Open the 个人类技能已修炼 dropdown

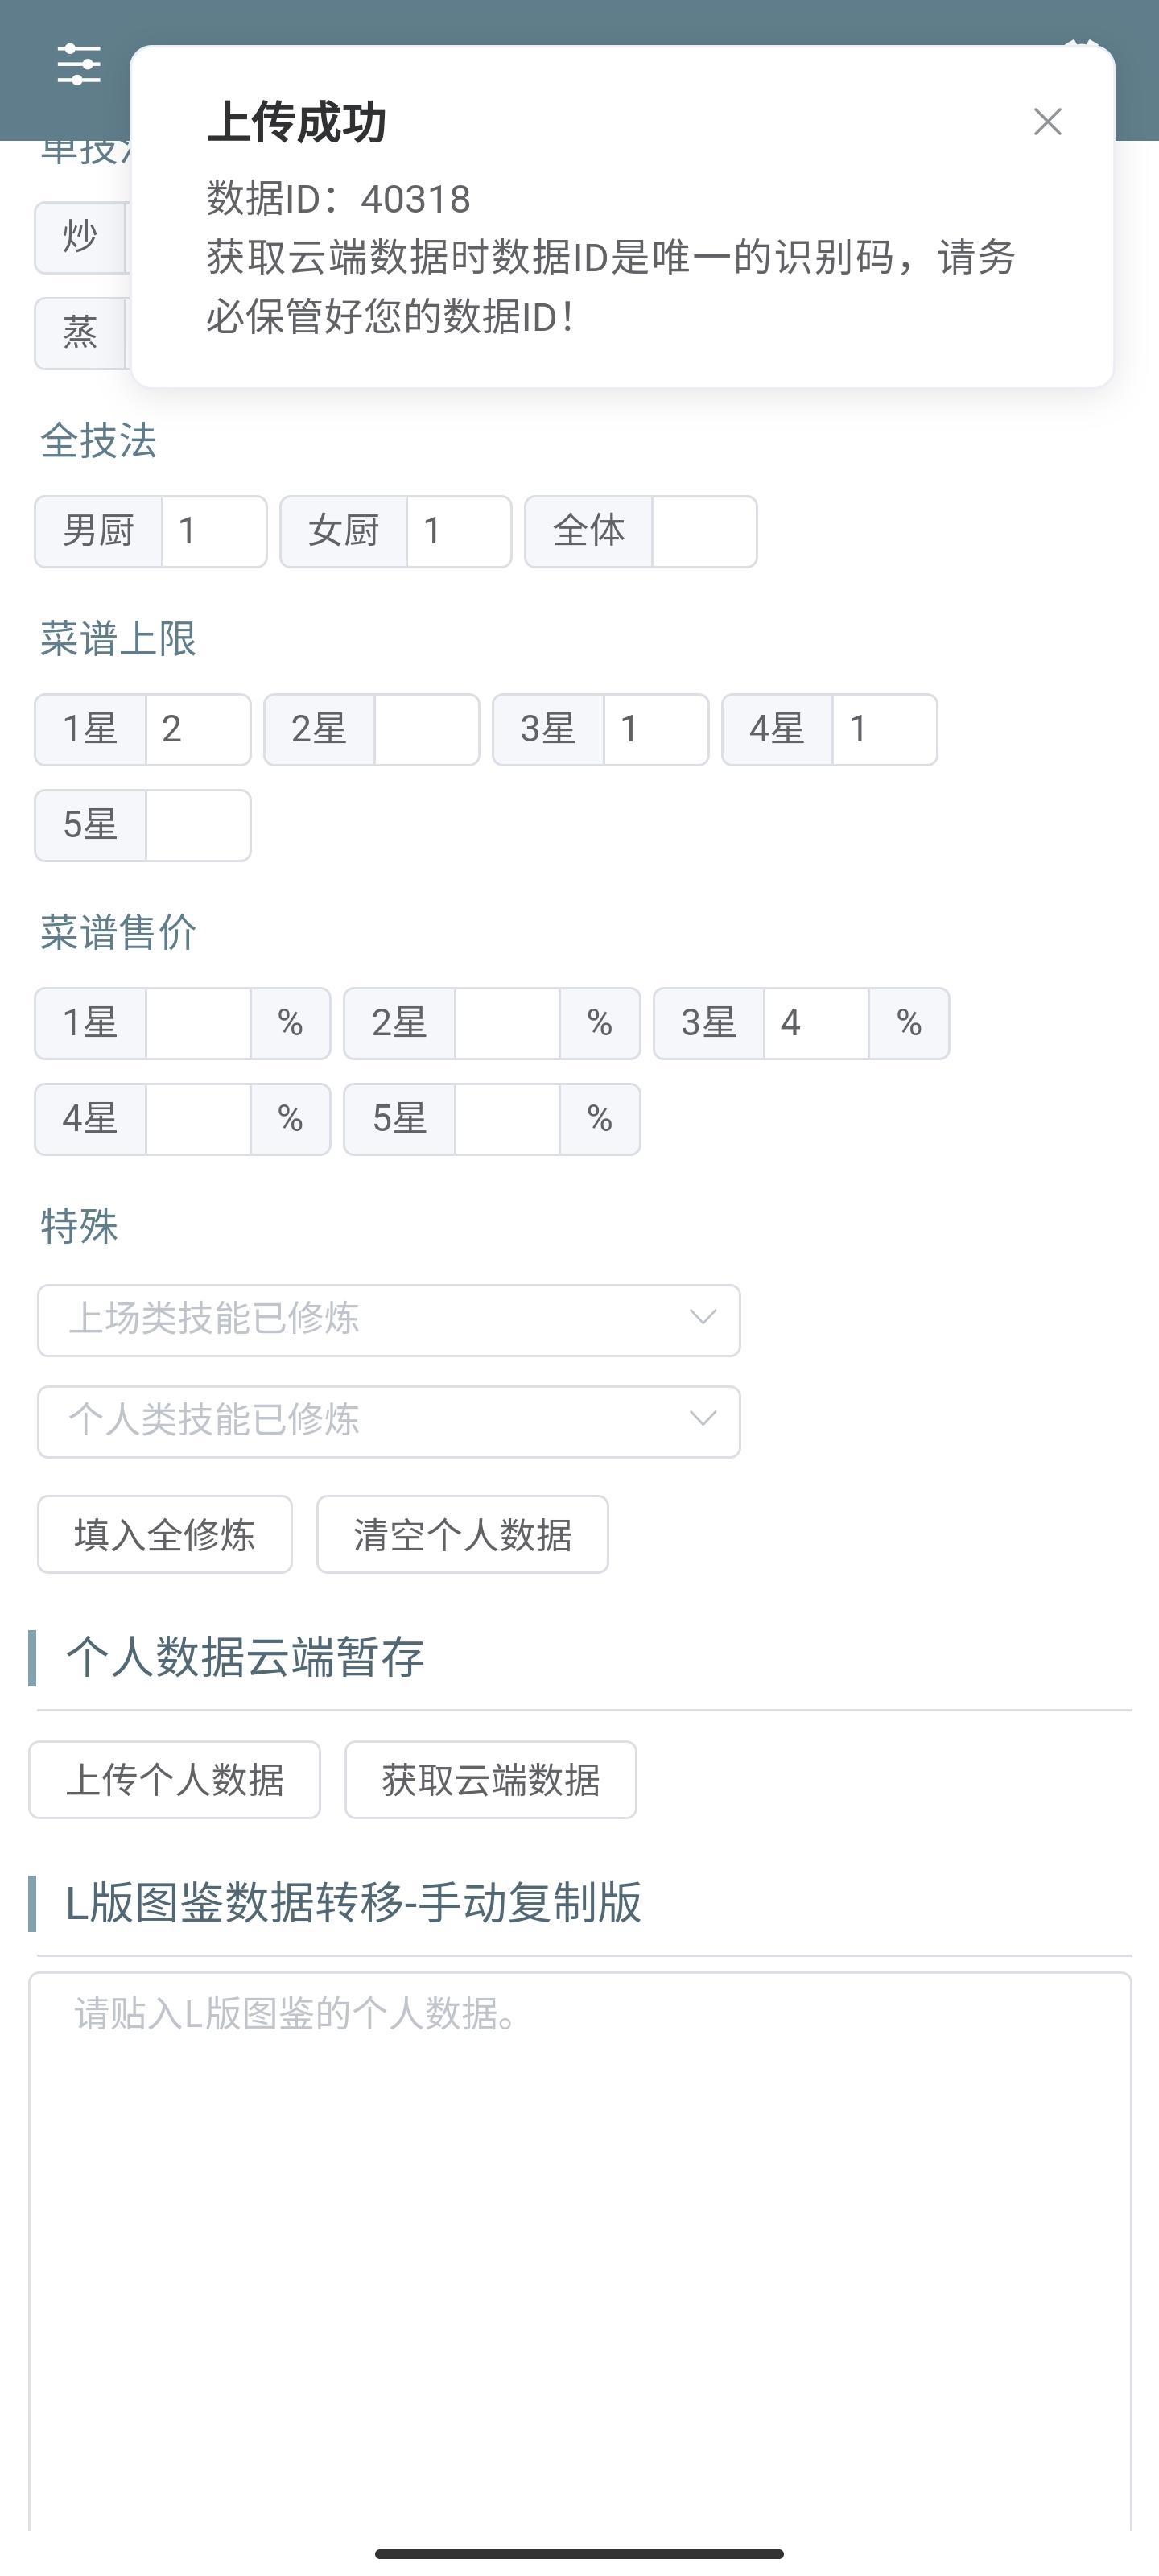tap(388, 1421)
